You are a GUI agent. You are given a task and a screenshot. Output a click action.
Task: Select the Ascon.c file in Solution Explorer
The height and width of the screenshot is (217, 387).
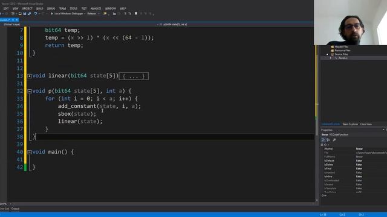[x=343, y=58]
